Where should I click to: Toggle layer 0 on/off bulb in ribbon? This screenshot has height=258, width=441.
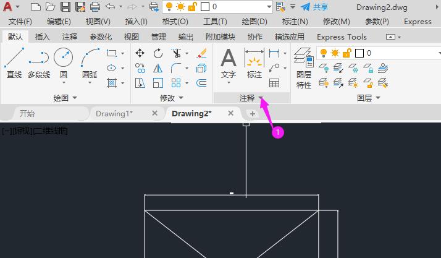pos(324,53)
